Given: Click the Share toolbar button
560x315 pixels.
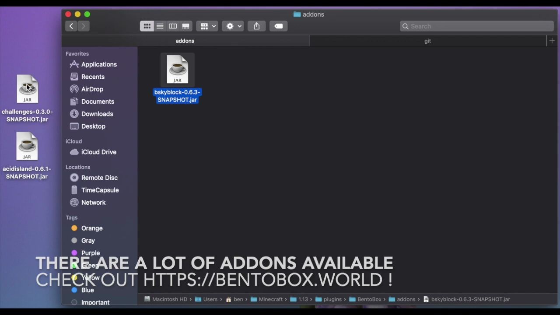Looking at the screenshot, I should (x=257, y=26).
